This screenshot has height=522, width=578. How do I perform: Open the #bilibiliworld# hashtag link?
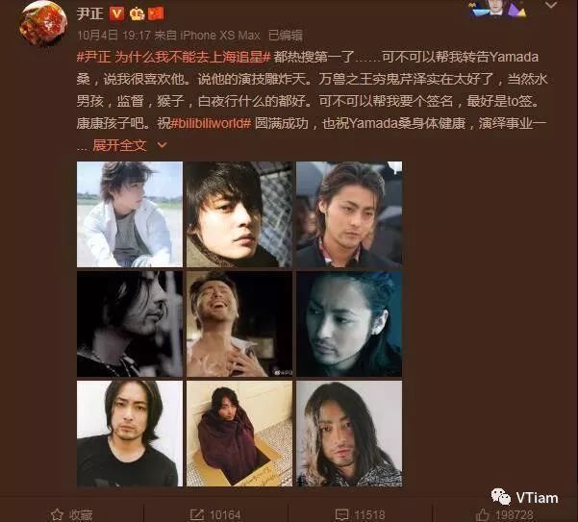coord(211,123)
